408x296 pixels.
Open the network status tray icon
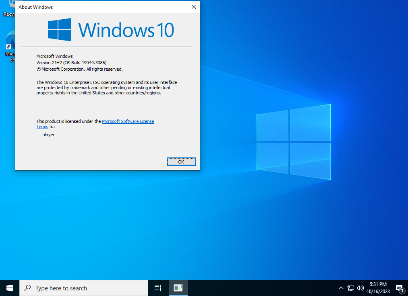(351, 288)
